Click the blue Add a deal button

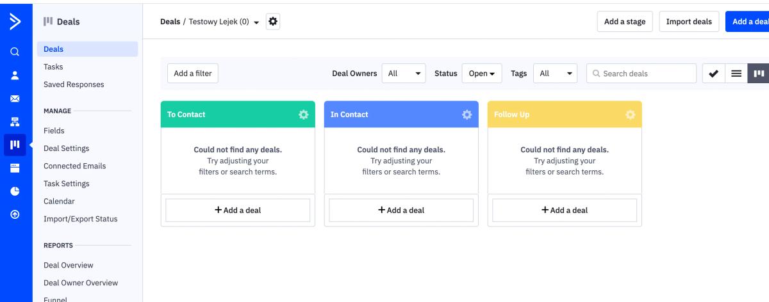[x=747, y=22]
